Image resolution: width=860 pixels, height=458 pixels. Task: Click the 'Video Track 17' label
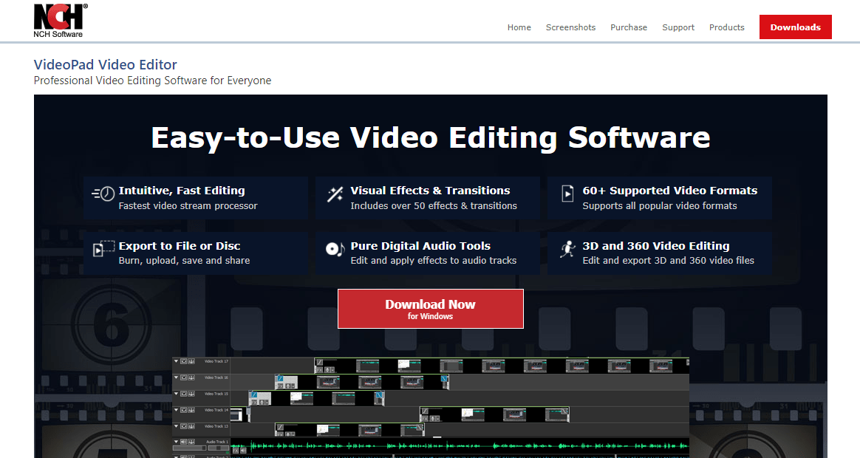(216, 361)
